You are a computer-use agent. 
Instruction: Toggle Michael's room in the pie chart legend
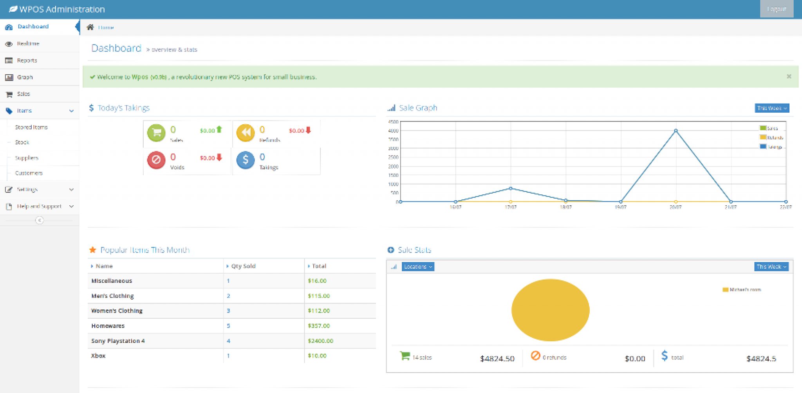point(744,289)
